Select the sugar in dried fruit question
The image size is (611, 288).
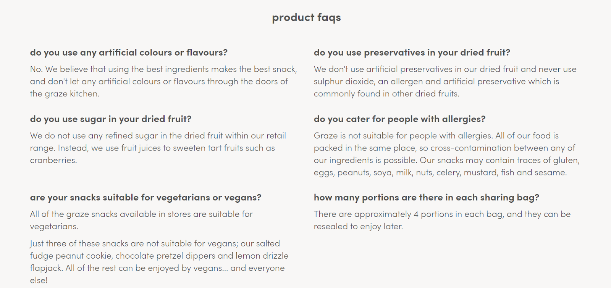point(111,119)
